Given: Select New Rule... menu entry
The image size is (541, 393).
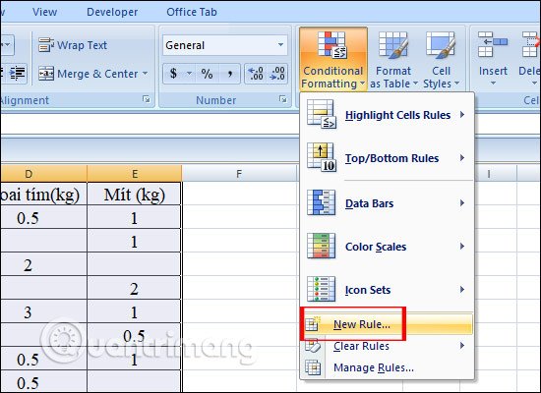Looking at the screenshot, I should [x=387, y=324].
